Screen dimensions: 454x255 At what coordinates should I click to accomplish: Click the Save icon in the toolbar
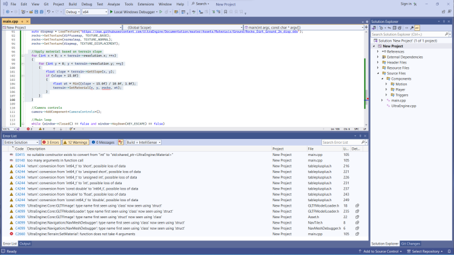(36, 12)
